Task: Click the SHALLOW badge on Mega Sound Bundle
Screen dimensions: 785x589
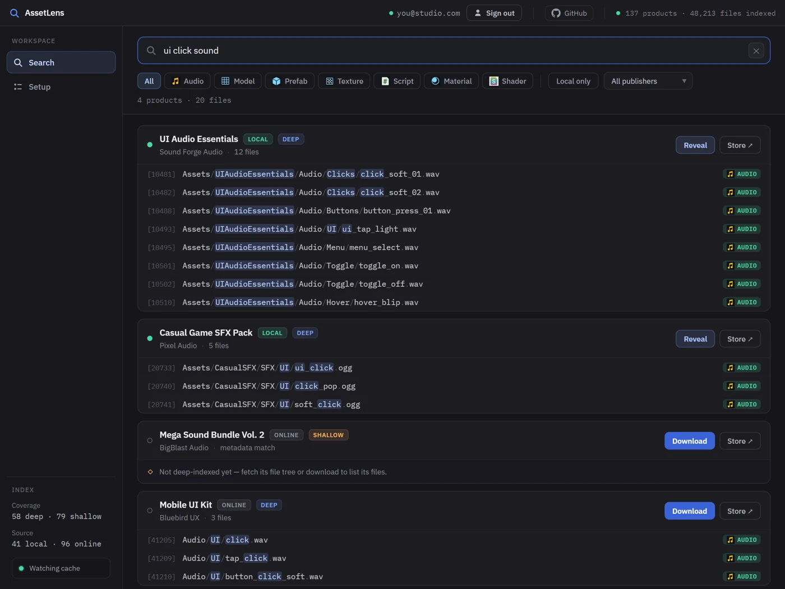Action: [328, 435]
